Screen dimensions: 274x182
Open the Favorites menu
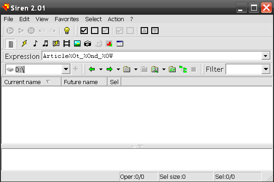[67, 19]
